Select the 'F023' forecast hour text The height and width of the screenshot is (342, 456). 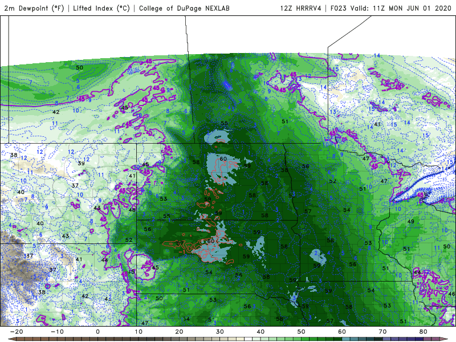click(339, 8)
